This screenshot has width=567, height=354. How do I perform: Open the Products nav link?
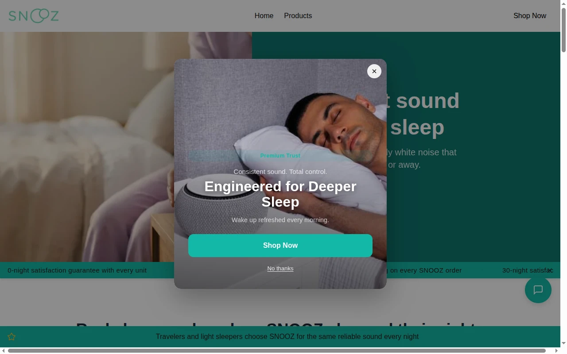click(298, 16)
